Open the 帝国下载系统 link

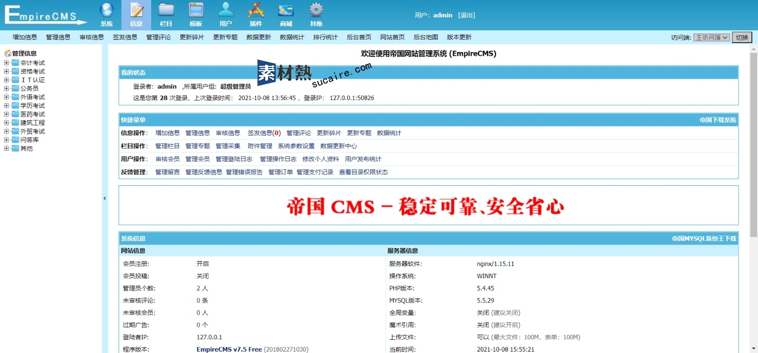coord(718,120)
